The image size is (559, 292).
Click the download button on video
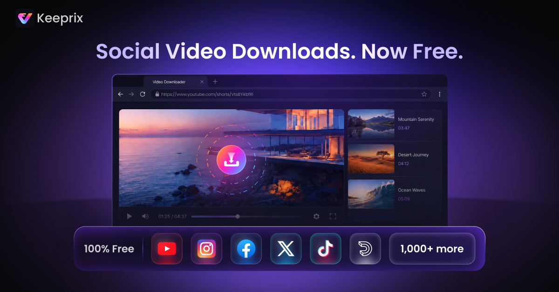[232, 159]
